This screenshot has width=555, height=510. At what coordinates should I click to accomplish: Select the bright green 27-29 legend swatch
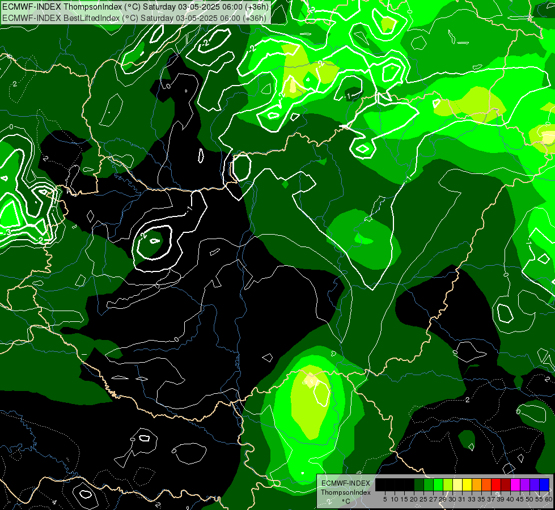[438, 484]
